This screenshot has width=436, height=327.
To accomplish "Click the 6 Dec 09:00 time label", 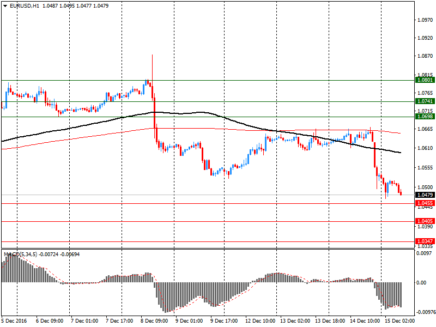I will coord(50,321).
